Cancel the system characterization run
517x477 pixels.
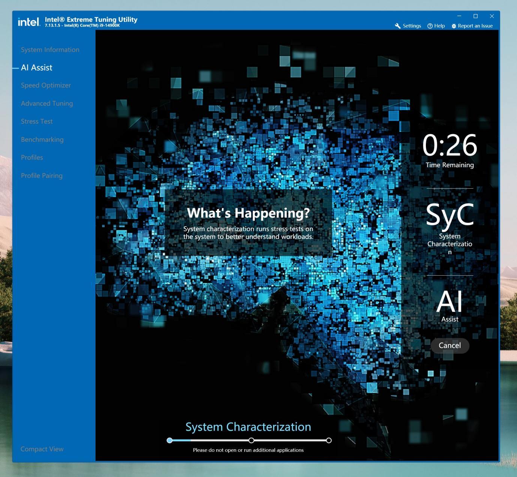pyautogui.click(x=450, y=345)
